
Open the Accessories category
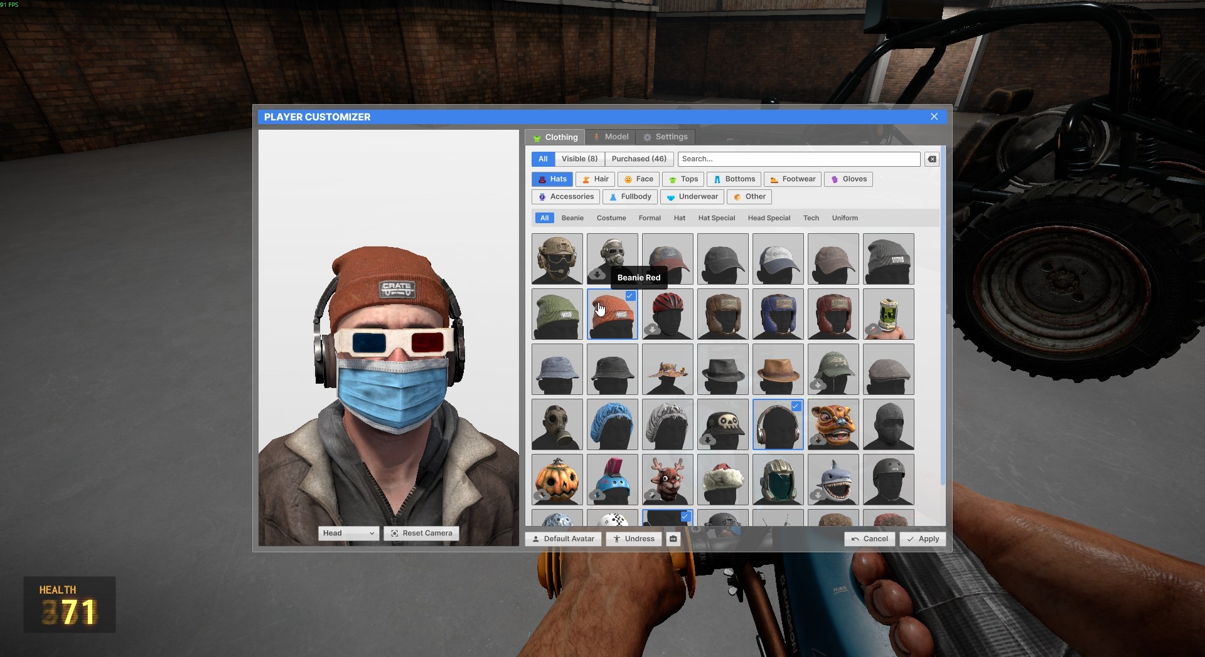(565, 197)
